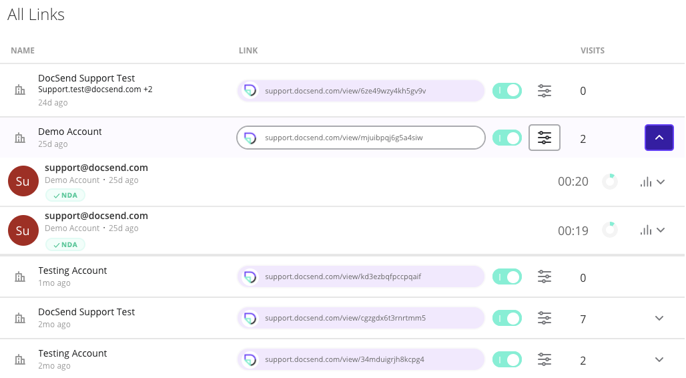Click DocSend logo icon in cgzgdx6t3rnrtmm5 link

click(250, 318)
